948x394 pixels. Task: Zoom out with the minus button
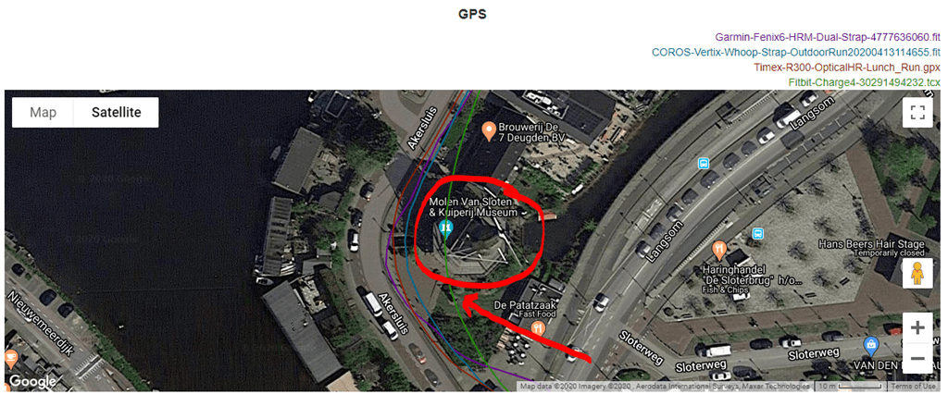917,358
